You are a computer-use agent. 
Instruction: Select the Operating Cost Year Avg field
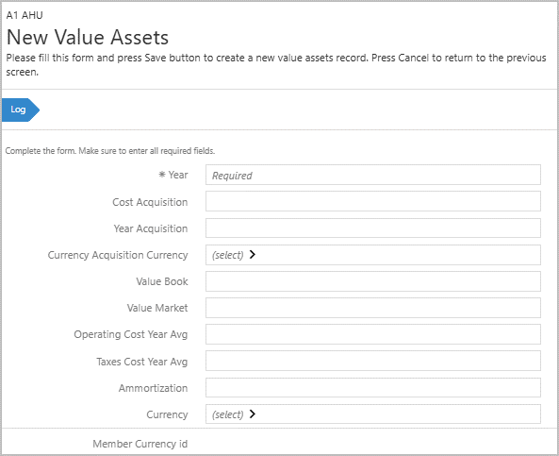(373, 334)
